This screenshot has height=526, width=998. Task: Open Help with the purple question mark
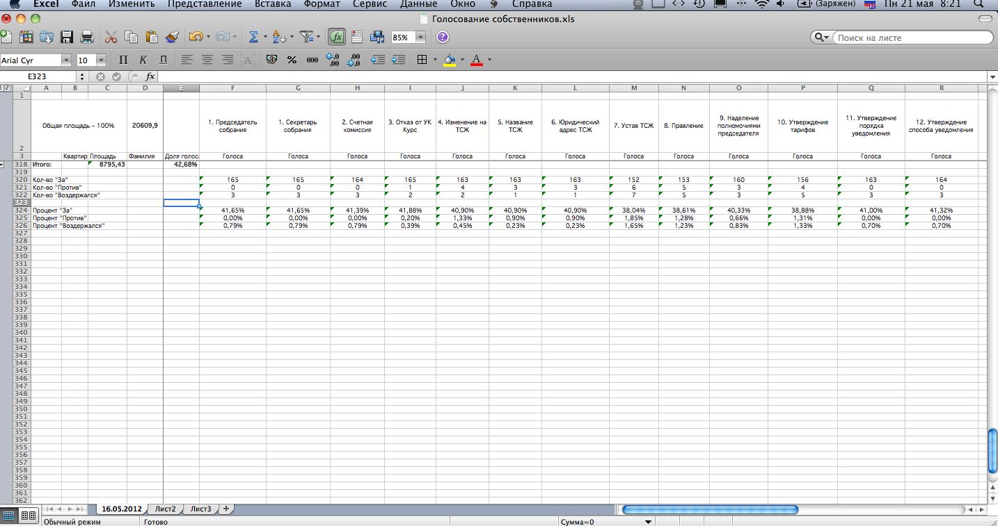tap(443, 37)
